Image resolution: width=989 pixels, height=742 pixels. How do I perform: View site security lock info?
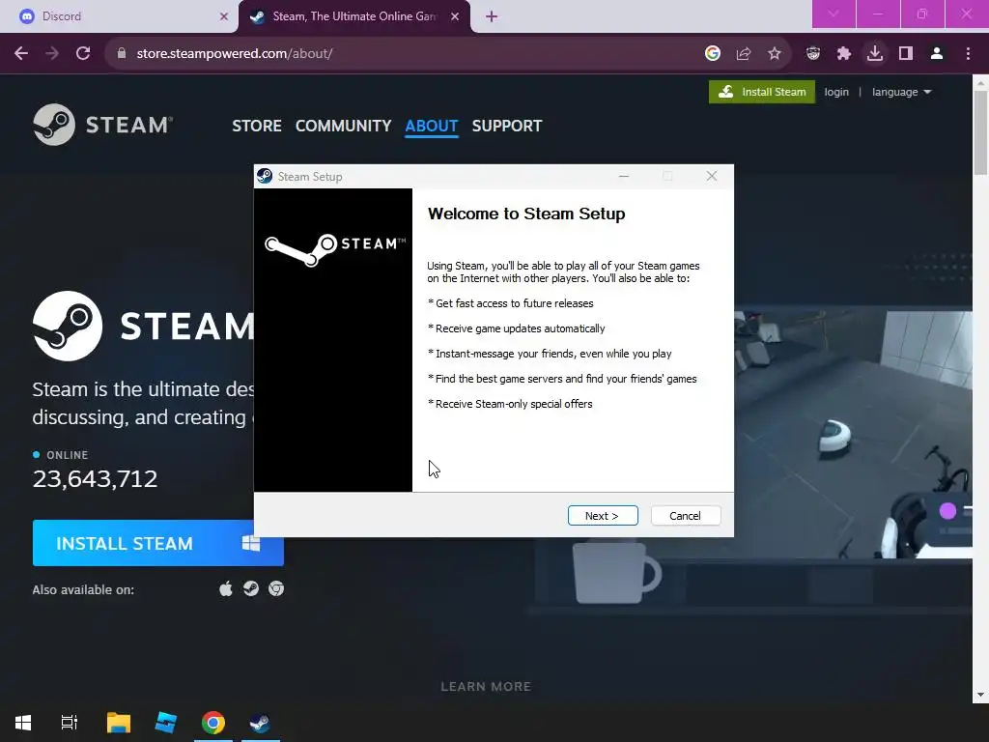(122, 54)
